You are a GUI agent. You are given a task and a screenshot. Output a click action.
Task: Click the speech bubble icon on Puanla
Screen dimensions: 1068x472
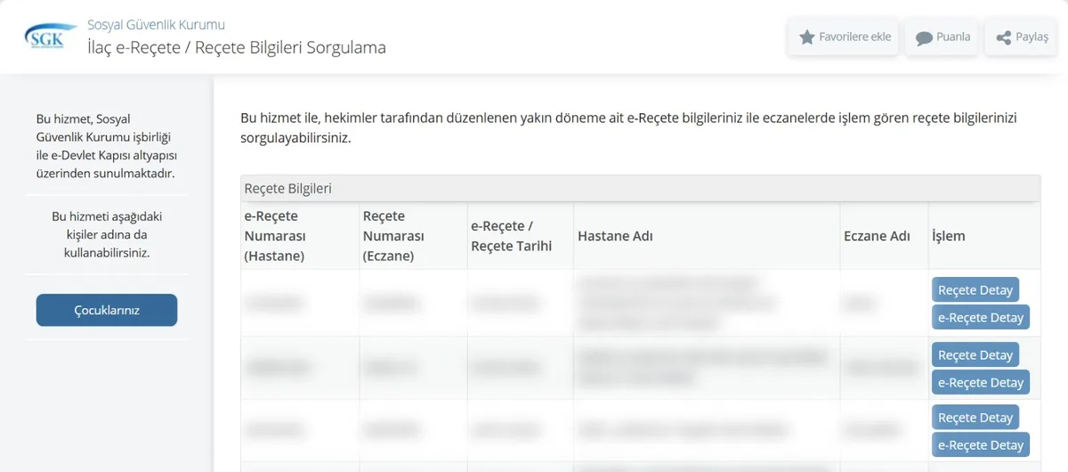(924, 38)
